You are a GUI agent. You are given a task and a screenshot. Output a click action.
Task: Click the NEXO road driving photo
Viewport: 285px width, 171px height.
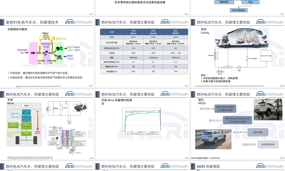tap(213, 139)
